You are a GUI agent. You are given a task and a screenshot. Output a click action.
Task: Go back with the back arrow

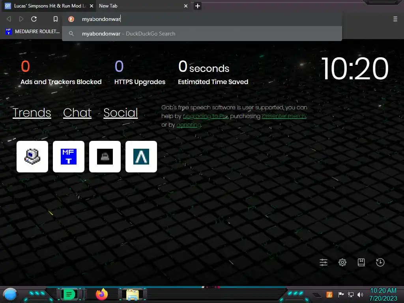(9, 19)
